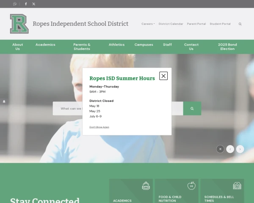Click the backpack icon on Academics card

point(146,186)
